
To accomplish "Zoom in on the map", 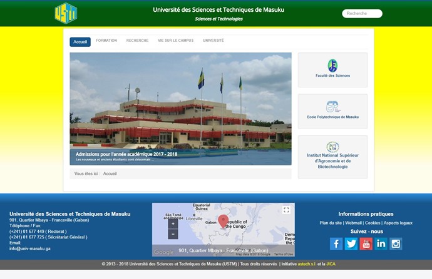I will tap(173, 223).
